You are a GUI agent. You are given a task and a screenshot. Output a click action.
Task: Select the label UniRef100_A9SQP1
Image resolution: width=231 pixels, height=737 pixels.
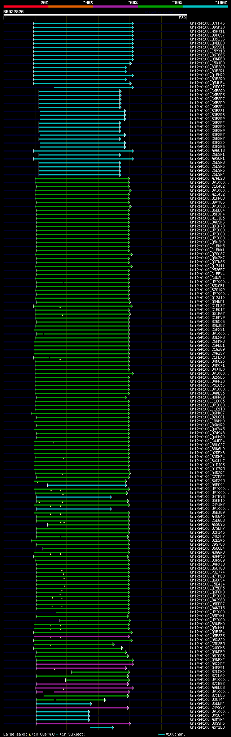pos(207,159)
